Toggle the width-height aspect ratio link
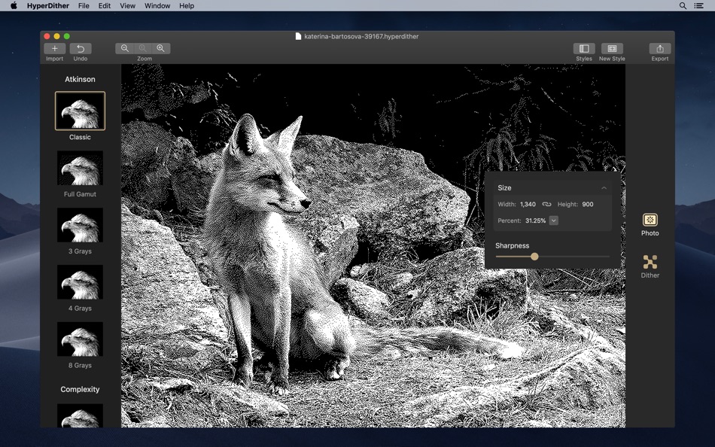The image size is (715, 447). (x=547, y=204)
